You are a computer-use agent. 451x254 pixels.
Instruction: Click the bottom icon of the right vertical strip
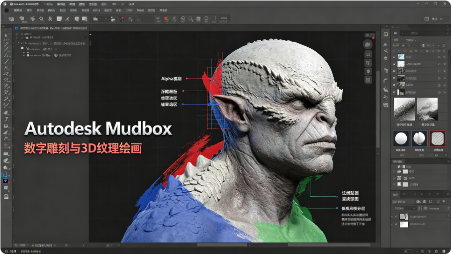tap(386, 105)
